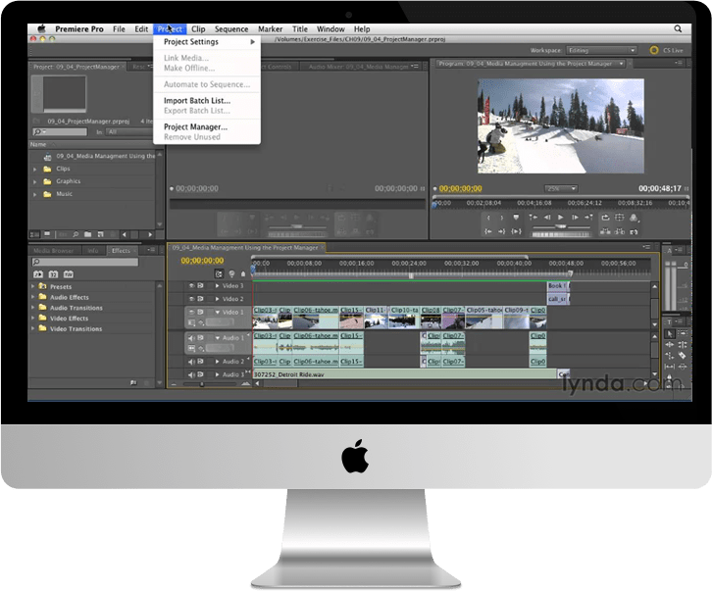Collapse the Video 1 track
The height and width of the screenshot is (591, 712).
pos(218,313)
